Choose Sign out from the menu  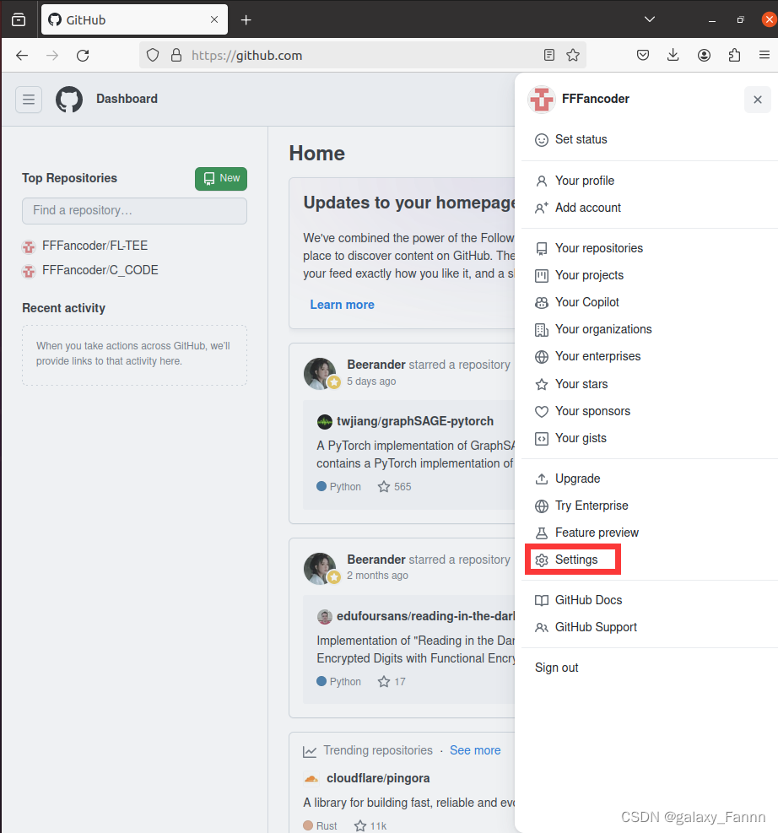point(556,667)
